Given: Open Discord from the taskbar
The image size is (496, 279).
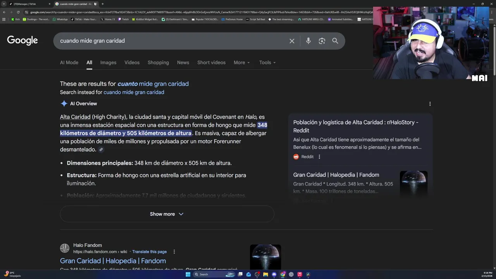Looking at the screenshot, I should 274,274.
